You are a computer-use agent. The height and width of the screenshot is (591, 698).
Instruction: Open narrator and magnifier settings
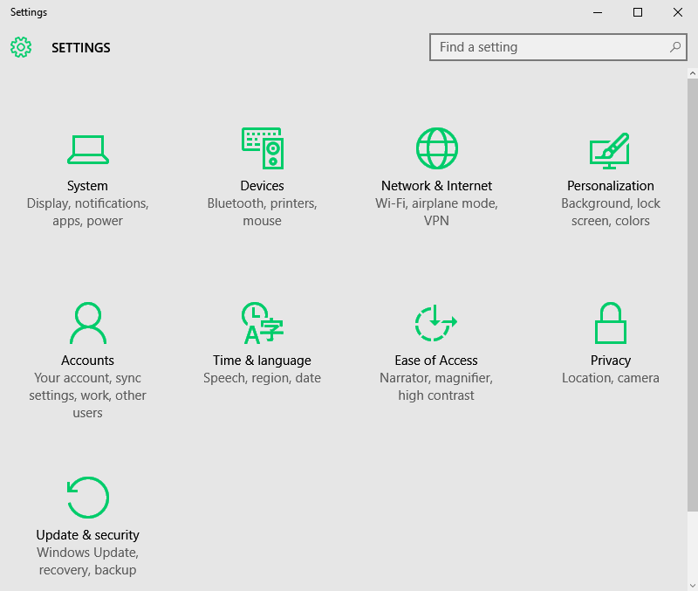coord(436,386)
